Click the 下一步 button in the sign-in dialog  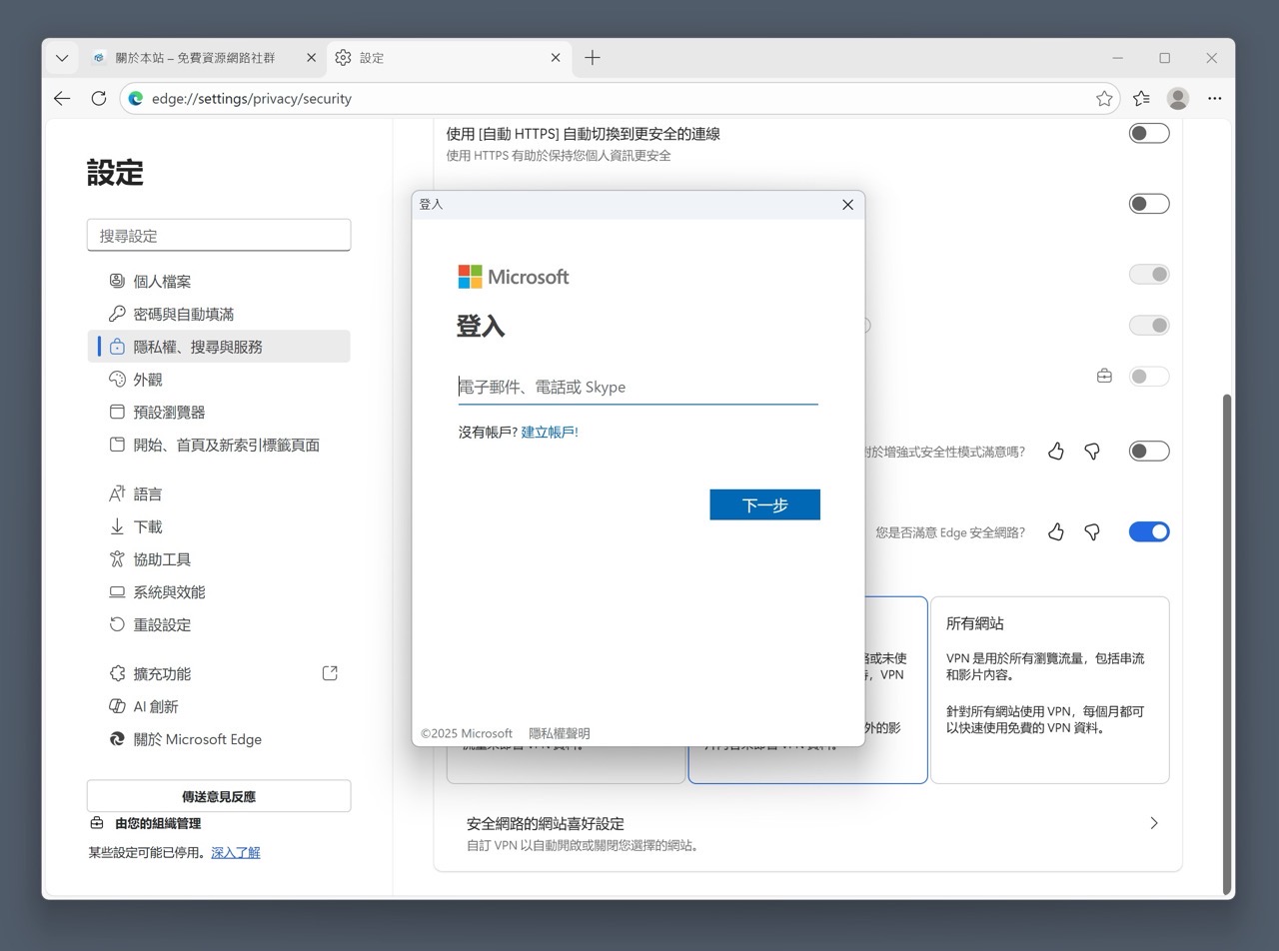point(764,504)
